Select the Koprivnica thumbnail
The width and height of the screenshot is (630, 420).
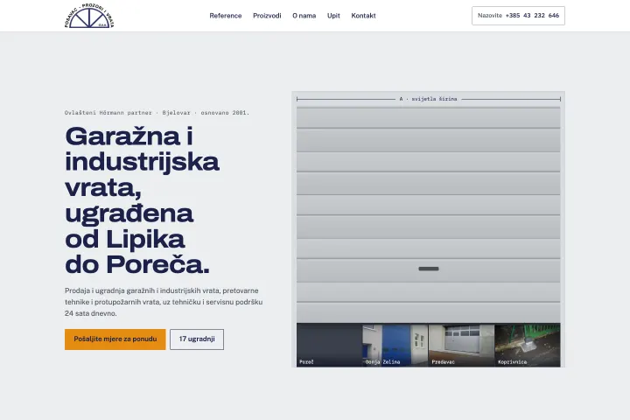coord(528,346)
